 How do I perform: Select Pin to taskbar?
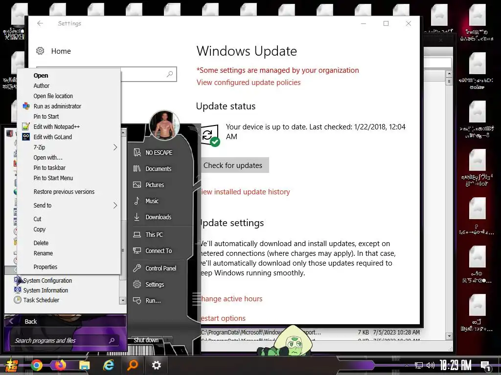click(68, 168)
